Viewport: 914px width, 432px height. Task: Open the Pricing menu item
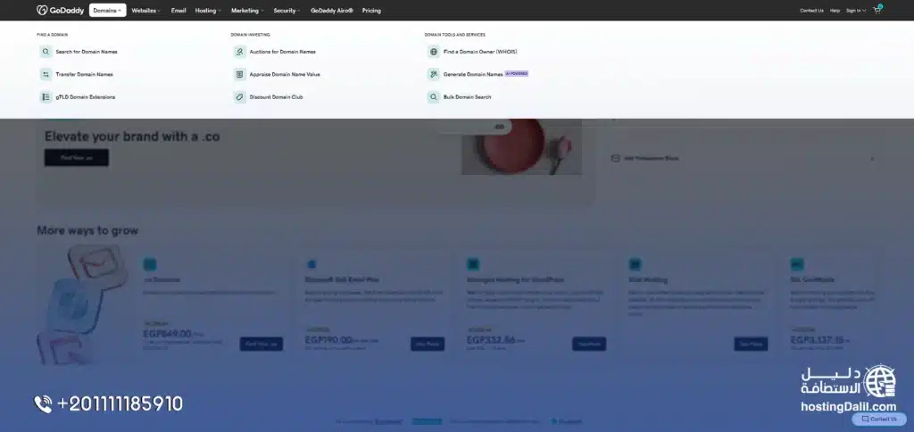pyautogui.click(x=371, y=11)
